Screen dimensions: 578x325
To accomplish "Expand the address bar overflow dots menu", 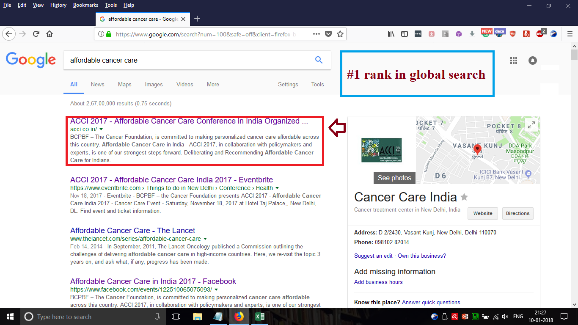I will click(316, 34).
